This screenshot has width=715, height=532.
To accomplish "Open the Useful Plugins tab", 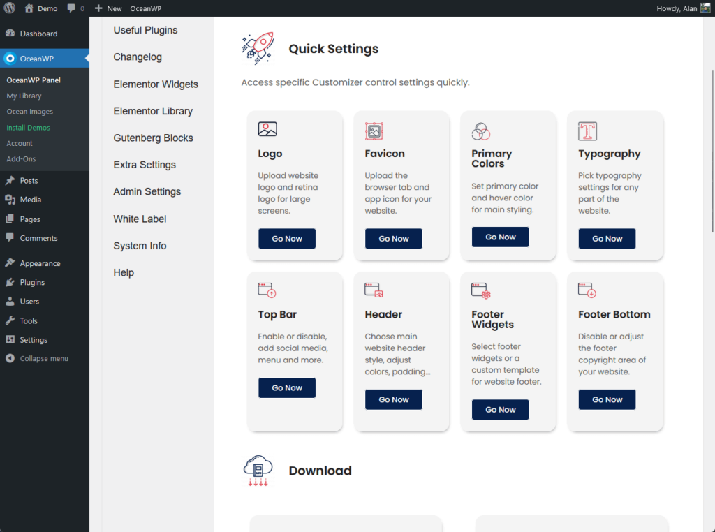I will (145, 30).
